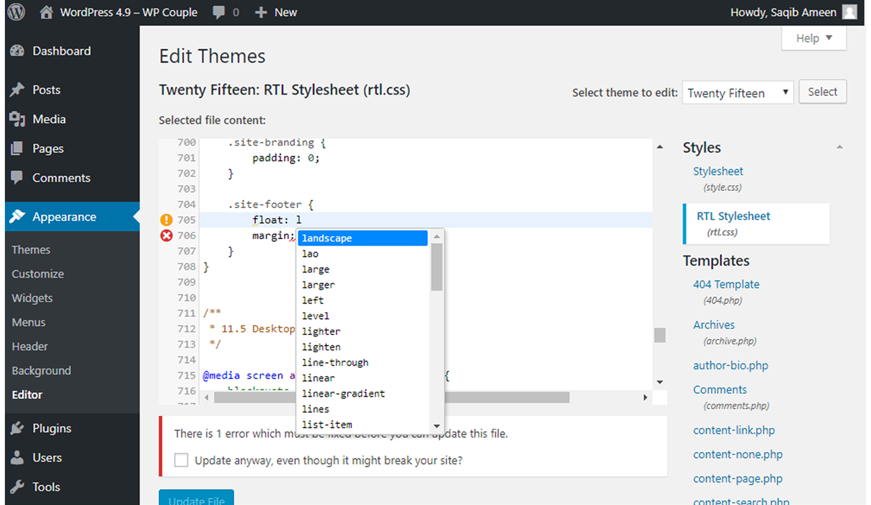The height and width of the screenshot is (505, 871).
Task: Open Background submenu item
Action: (x=41, y=371)
